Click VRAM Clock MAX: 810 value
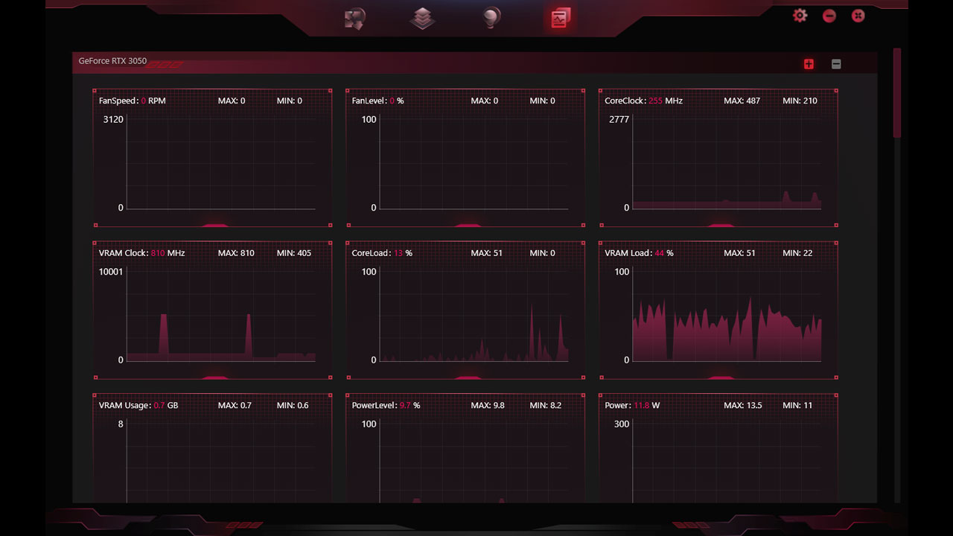This screenshot has height=536, width=953. click(236, 253)
